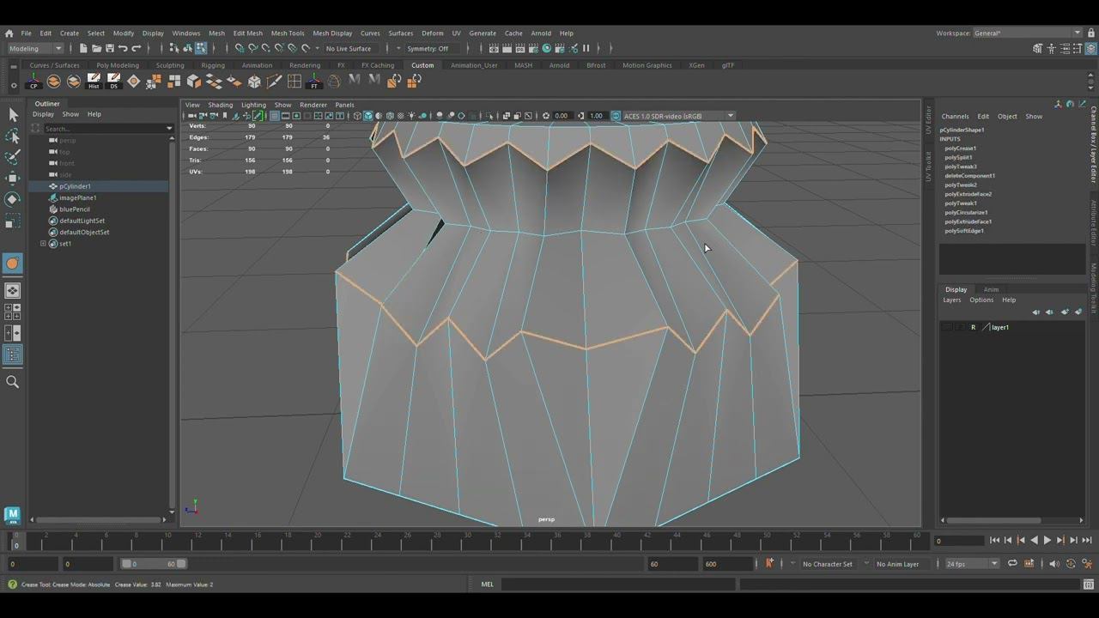This screenshot has height=618, width=1099.
Task: Open Channels menu in Channel Box
Action: (955, 117)
